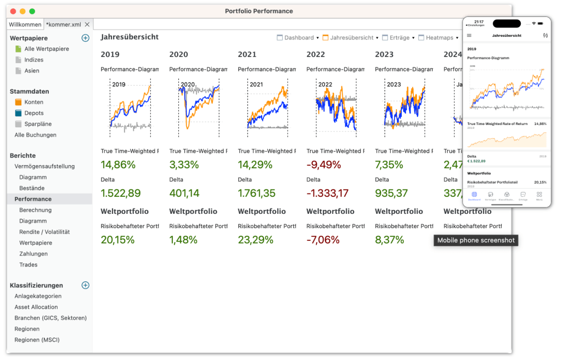
Task: Open the Menü grid icon in the phone bar
Action: coord(539,194)
